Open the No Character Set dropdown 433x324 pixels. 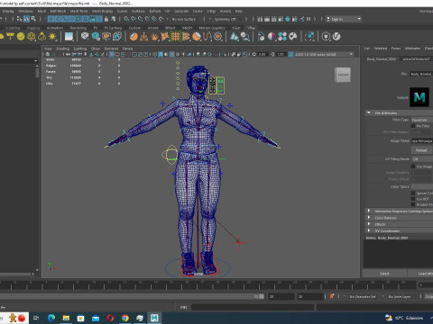(x=363, y=296)
